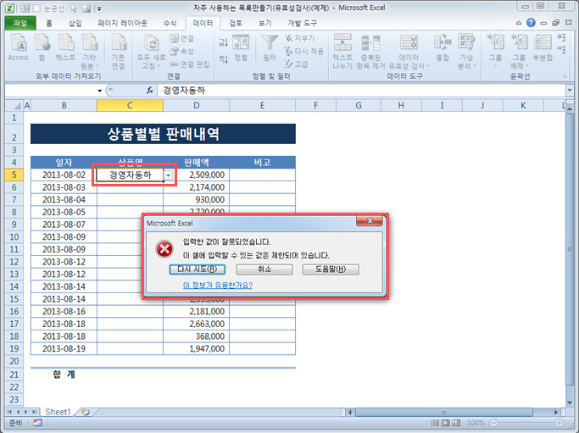Click Text to Columns (텍스트 나누기)
The image size is (579, 433).
[x=342, y=51]
